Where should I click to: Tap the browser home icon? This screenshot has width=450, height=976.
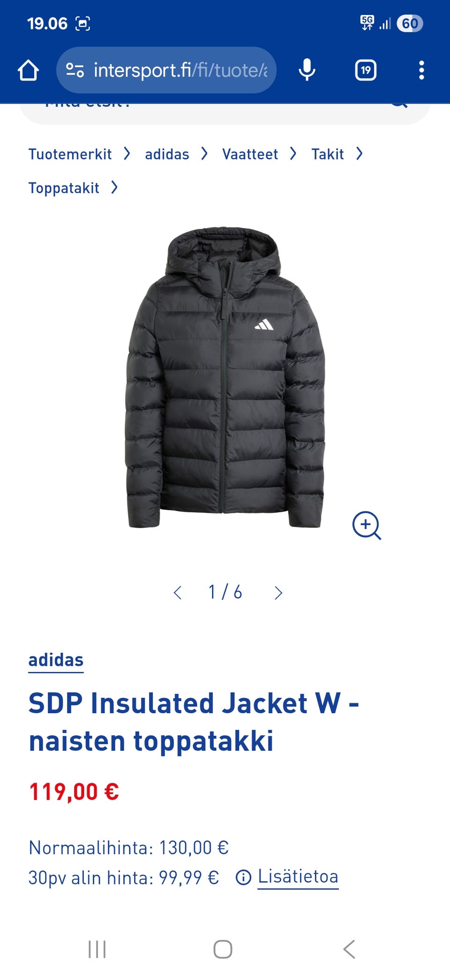(28, 70)
